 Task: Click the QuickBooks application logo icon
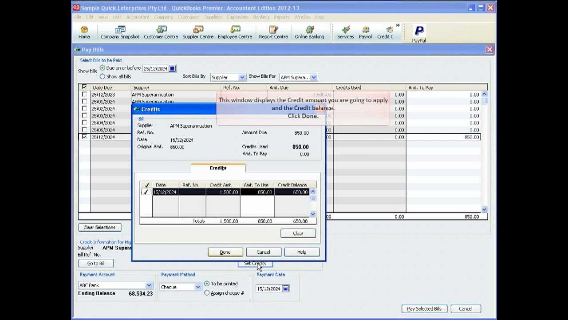pyautogui.click(x=76, y=8)
